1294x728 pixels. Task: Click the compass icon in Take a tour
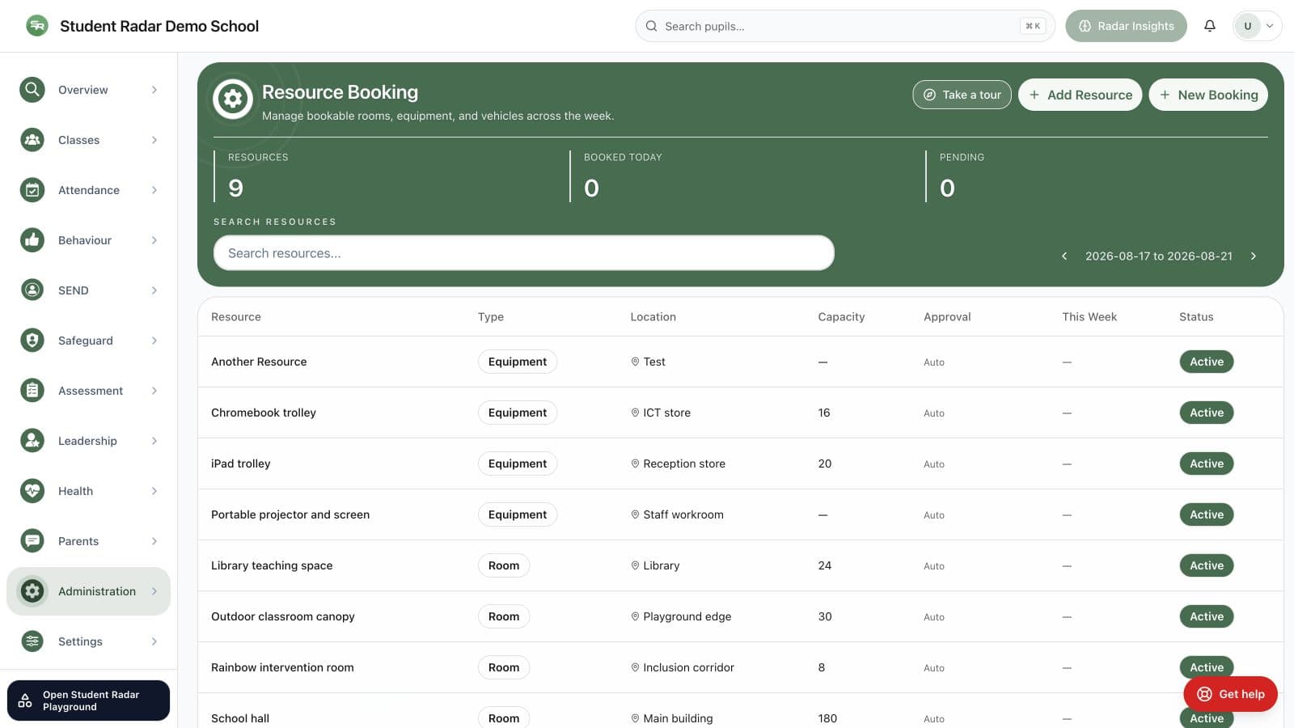pyautogui.click(x=930, y=95)
